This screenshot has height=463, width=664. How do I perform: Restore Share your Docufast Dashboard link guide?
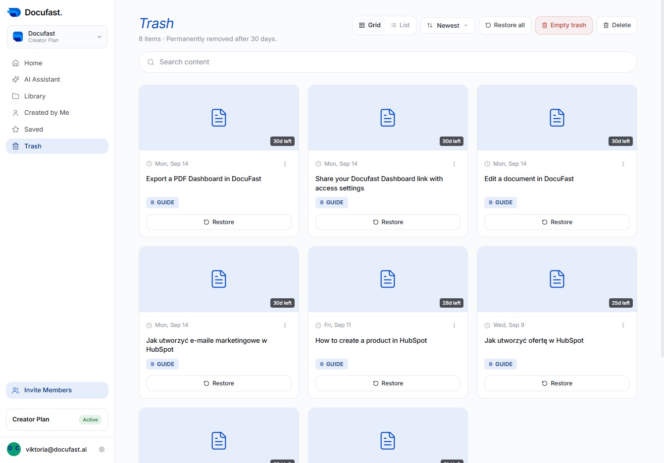pyautogui.click(x=388, y=222)
